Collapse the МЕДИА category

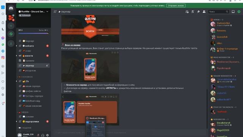click(x=23, y=112)
